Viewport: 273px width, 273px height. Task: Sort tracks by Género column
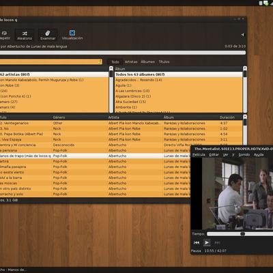(x=80, y=117)
